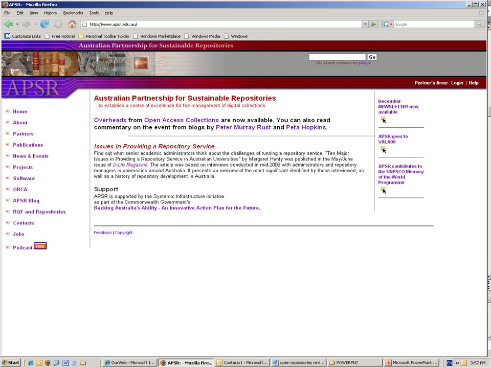Click the site search Go button
Image resolution: width=491 pixels, height=368 pixels.
pyautogui.click(x=372, y=57)
